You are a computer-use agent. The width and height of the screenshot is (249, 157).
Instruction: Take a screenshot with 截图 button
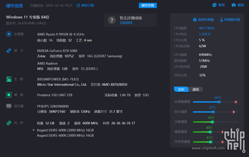tap(238, 5)
